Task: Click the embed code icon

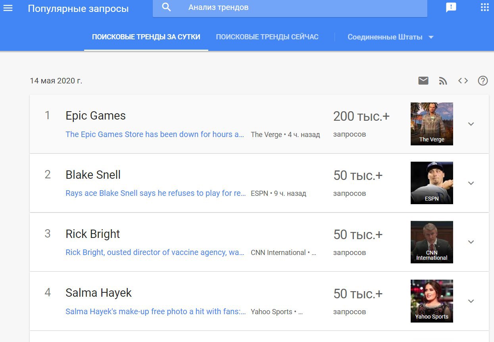Action: click(x=463, y=81)
